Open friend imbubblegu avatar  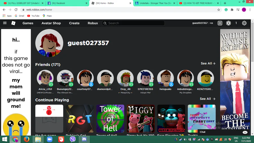click(x=185, y=78)
